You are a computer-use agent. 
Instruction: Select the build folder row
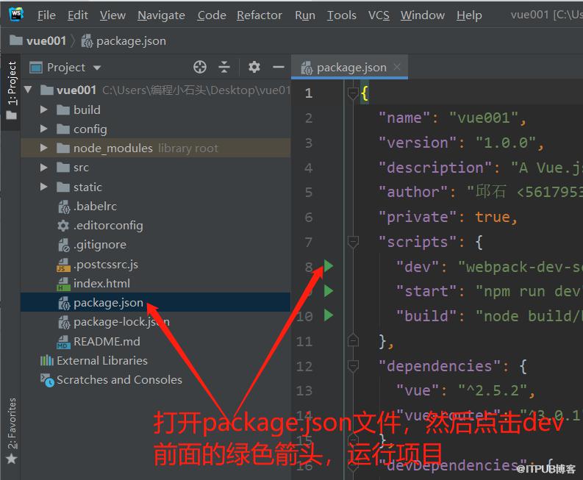155,110
